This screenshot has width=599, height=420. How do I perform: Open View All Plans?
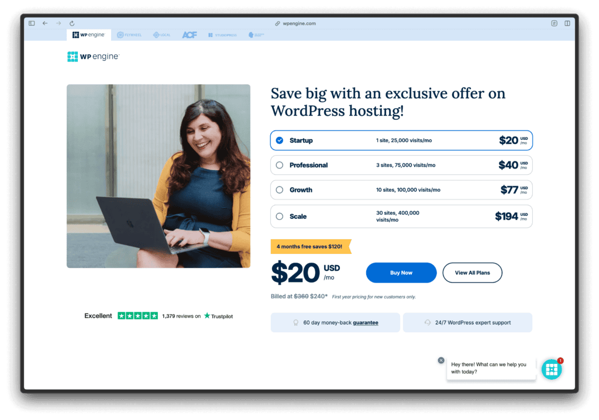pyautogui.click(x=472, y=273)
